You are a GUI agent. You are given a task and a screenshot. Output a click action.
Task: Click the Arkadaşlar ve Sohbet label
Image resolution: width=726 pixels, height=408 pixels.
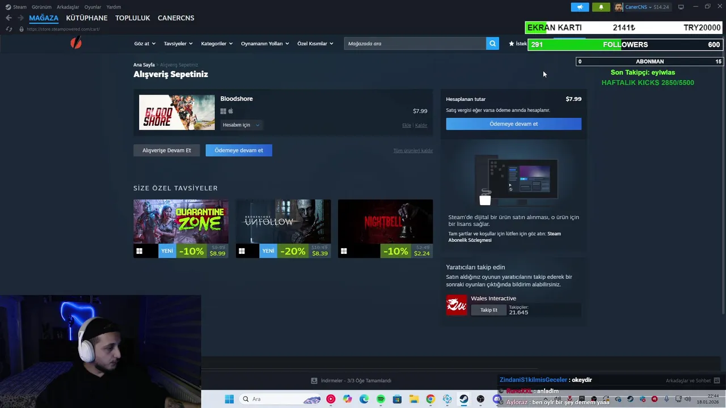[x=688, y=381]
